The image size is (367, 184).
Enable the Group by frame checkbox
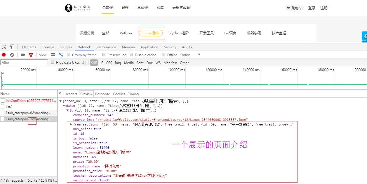pyautogui.click(x=69, y=55)
